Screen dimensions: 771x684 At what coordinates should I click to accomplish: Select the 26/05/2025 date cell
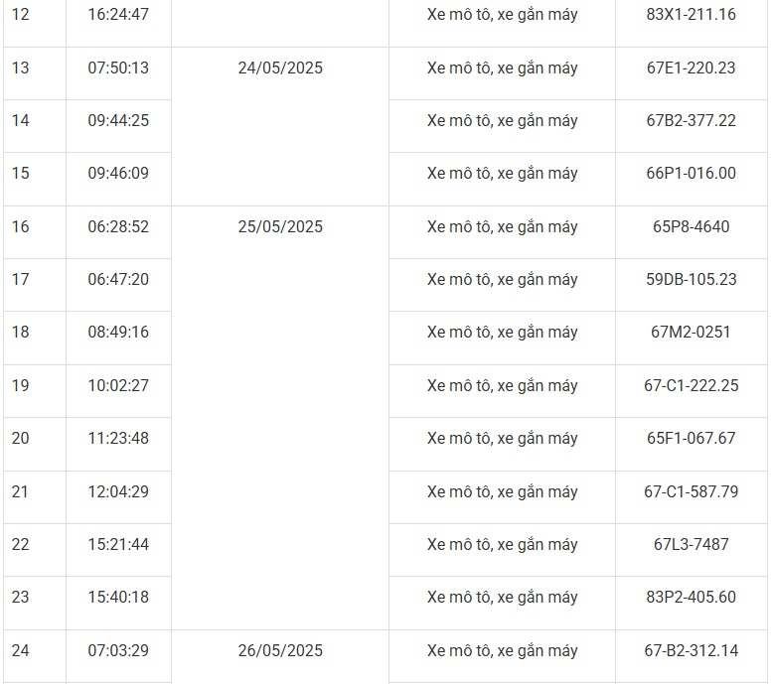click(x=280, y=651)
